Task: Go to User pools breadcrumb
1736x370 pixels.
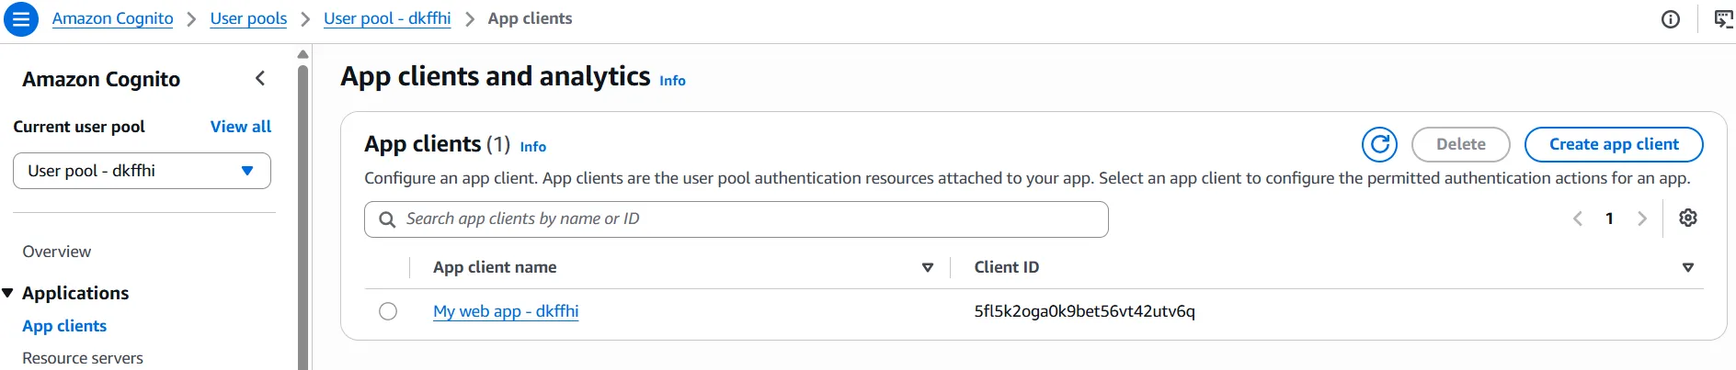Action: click(x=248, y=18)
